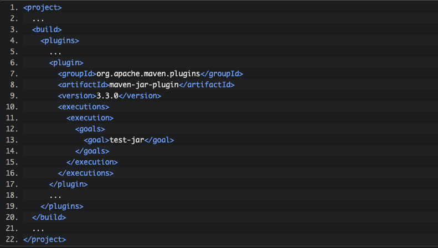Click the closing </build> tag
Viewport: 438px width, 248px height.
pyautogui.click(x=49, y=217)
